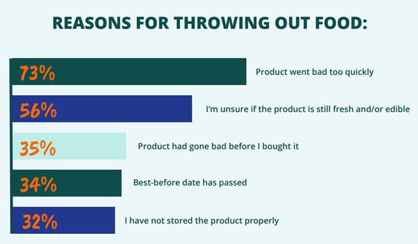The height and width of the screenshot is (244, 418).
Task: Select the orange 32% percentage label
Action: point(40,221)
